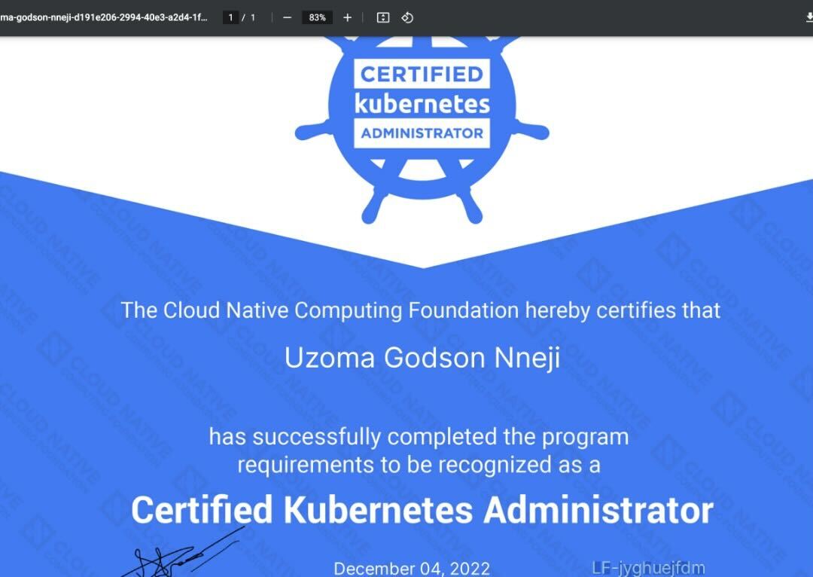Screen dimensions: 813x577
Task: Click the PDF file name in toolbar
Action: coord(104,17)
